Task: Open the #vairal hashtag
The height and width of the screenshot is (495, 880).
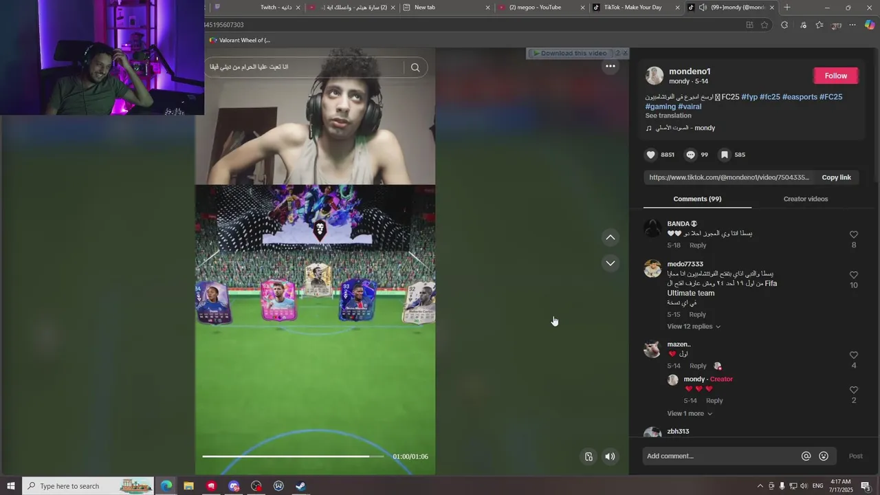Action: pyautogui.click(x=690, y=107)
